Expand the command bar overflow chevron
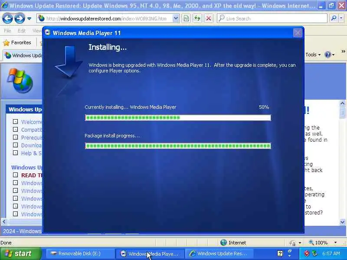This screenshot has height=260, width=347. pyautogui.click(x=343, y=52)
